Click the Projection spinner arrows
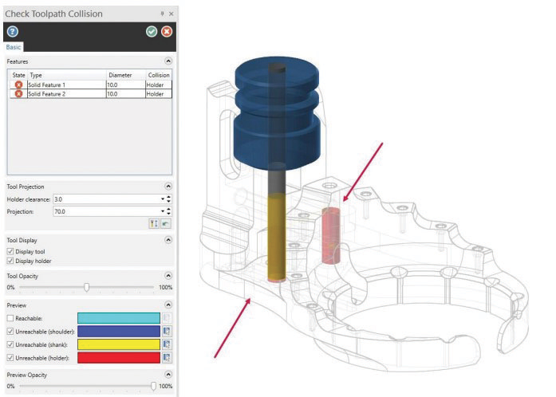556x397 pixels. point(169,211)
